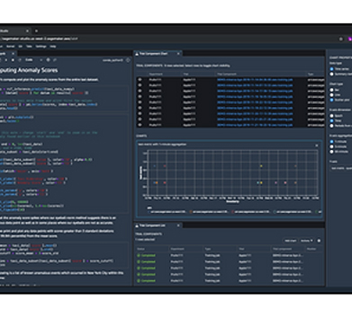Toggle eye icon on last chart trial row
352x325 pixels.
pyautogui.click(x=140, y=125)
